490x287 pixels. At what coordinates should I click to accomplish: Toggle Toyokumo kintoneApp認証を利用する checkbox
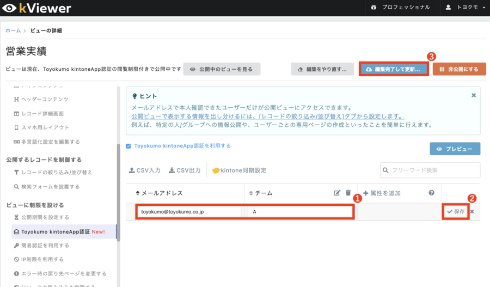pos(128,146)
